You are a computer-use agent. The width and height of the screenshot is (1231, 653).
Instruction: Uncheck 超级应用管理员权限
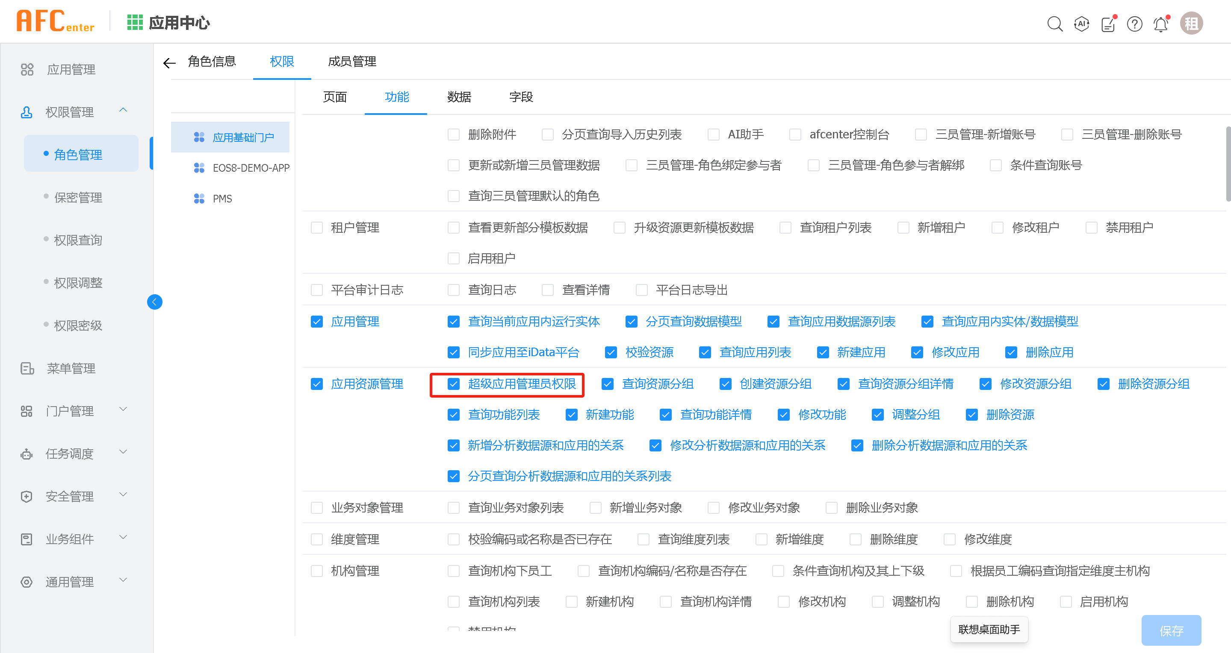pos(453,384)
